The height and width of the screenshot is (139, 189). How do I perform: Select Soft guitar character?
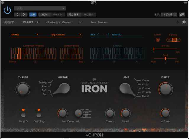(x=44, y=90)
